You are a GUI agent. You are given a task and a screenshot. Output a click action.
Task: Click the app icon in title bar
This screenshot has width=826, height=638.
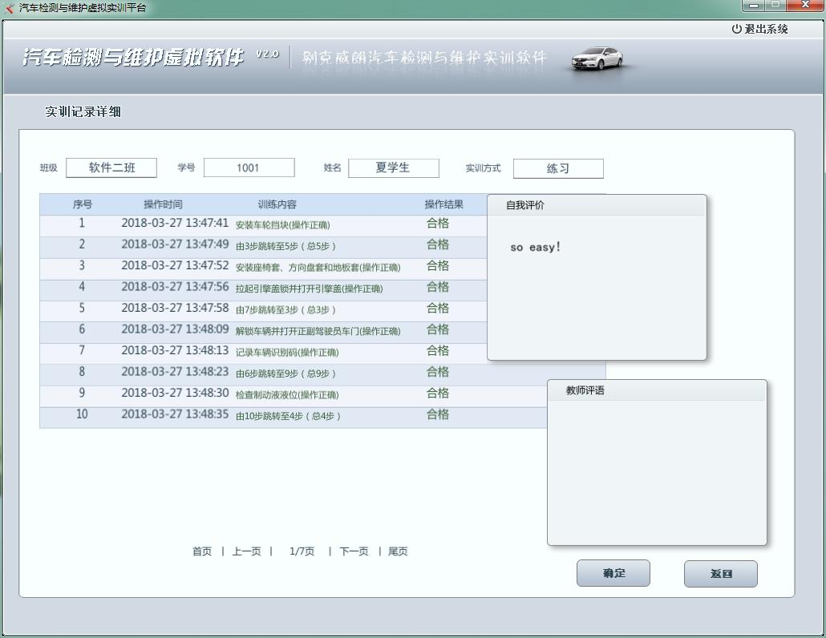coord(9,8)
